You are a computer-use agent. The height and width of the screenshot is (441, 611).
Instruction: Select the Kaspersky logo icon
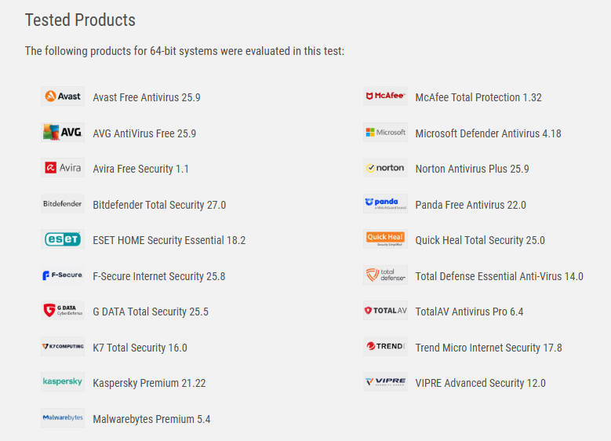pos(63,381)
